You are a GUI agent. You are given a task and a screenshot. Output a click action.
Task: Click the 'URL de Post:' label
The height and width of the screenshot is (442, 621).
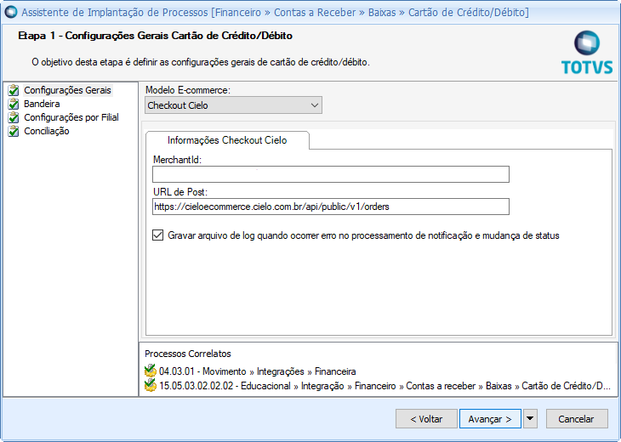coord(180,192)
